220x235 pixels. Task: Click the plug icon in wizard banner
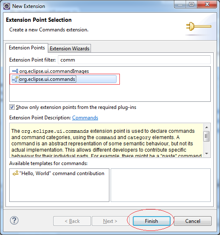(198, 26)
